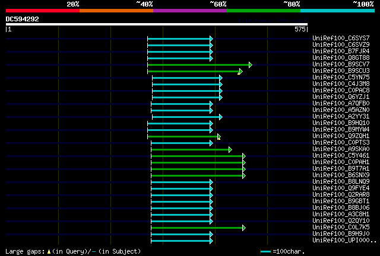Click the UniRef100_C5YN75 label
This screenshot has height=256, width=380.
click(x=341, y=78)
